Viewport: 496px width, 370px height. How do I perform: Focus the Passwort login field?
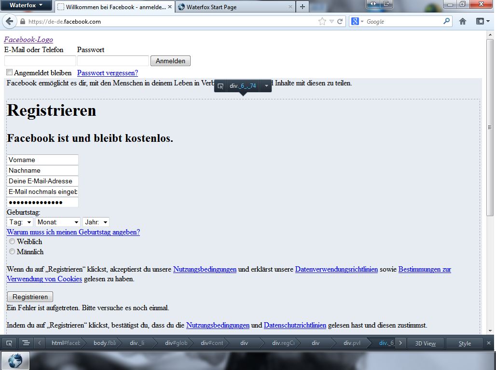[113, 61]
